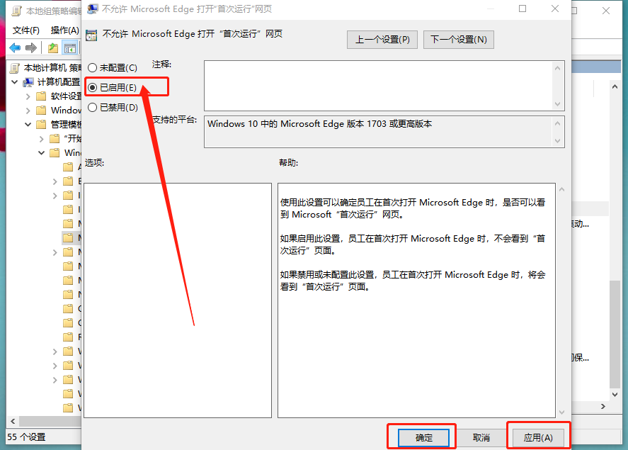Click the show/hide console tree icon

pyautogui.click(x=69, y=48)
